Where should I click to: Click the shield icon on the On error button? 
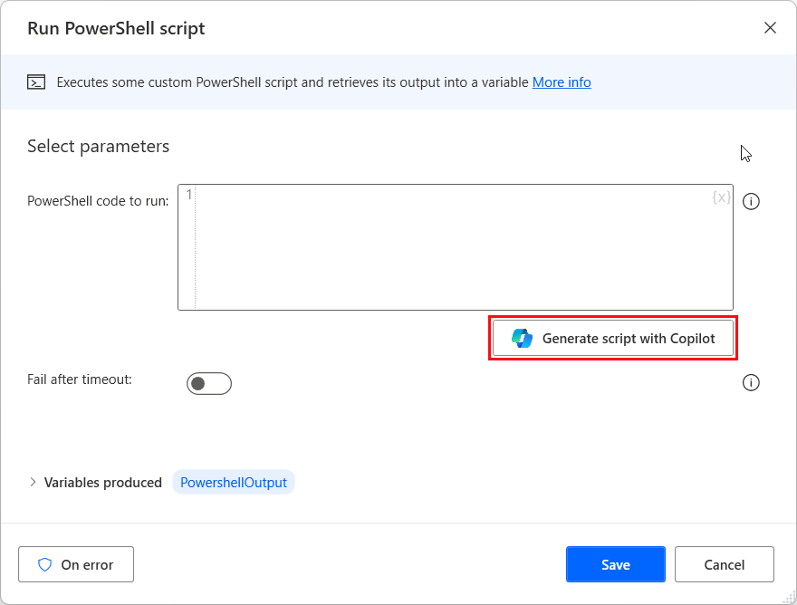click(45, 564)
